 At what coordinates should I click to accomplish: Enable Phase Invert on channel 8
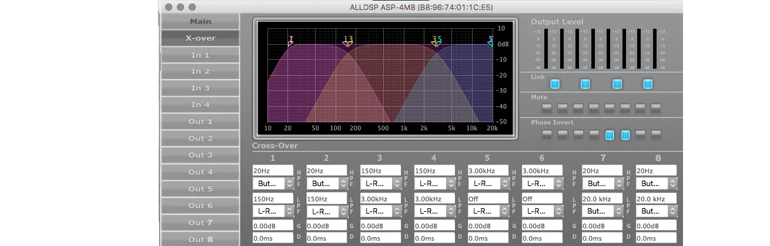point(656,135)
